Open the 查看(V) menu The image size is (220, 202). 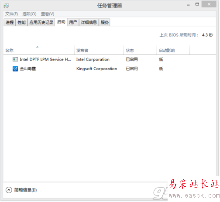click(48, 14)
